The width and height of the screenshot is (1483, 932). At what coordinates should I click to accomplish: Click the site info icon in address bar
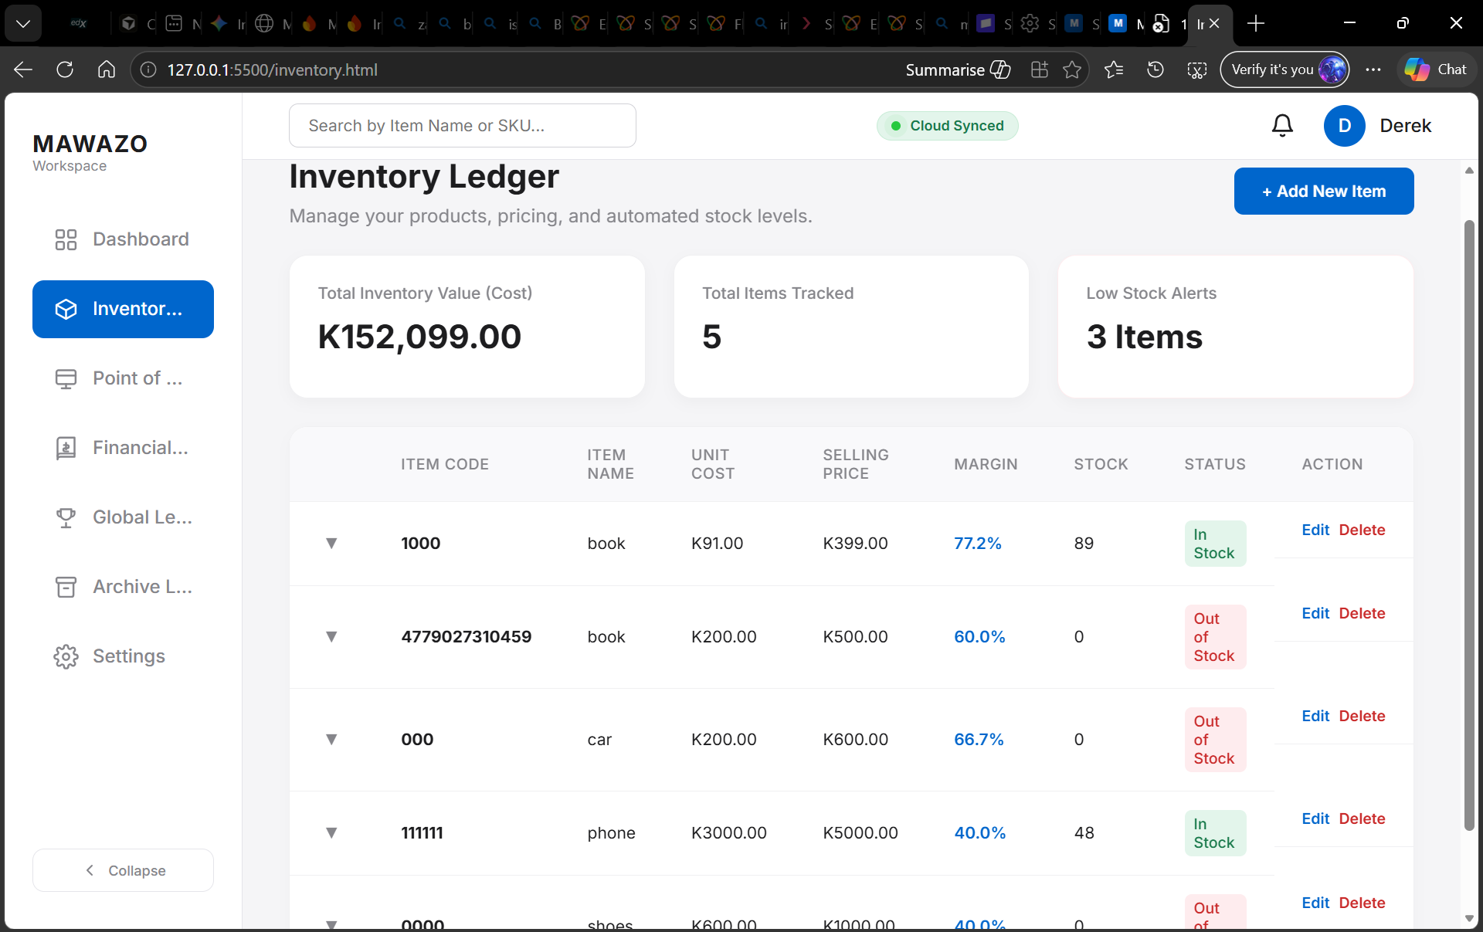coord(148,69)
